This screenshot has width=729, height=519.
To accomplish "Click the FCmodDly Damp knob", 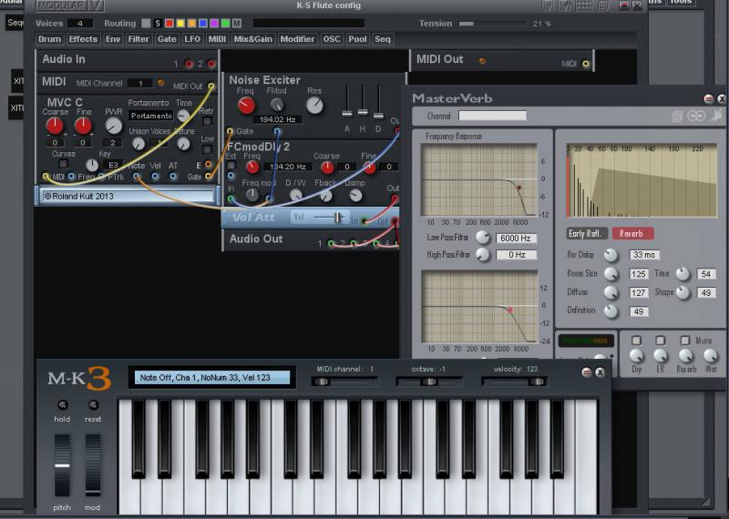I will tap(355, 195).
